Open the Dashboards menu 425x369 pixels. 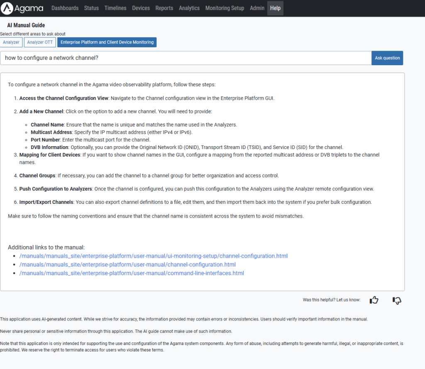65,8
